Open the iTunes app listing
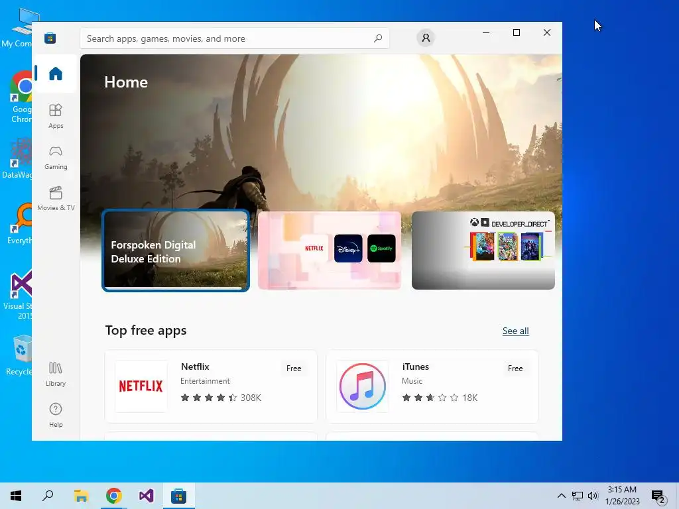679x509 pixels. pos(432,386)
